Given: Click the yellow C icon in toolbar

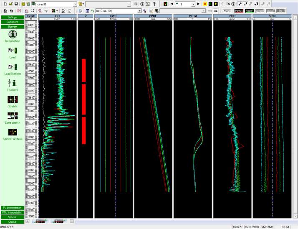Looking at the screenshot, I should pyautogui.click(x=23, y=4).
